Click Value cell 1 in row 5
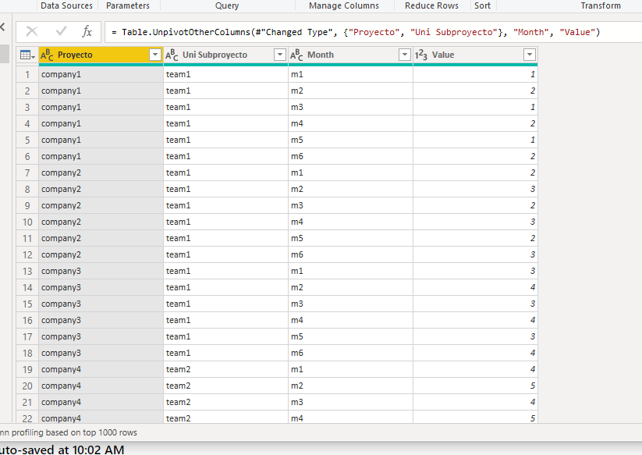The width and height of the screenshot is (642, 455). tap(475, 140)
